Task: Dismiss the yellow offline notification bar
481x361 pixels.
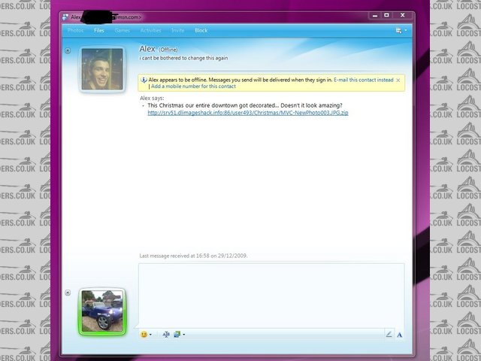Action: tap(398, 79)
